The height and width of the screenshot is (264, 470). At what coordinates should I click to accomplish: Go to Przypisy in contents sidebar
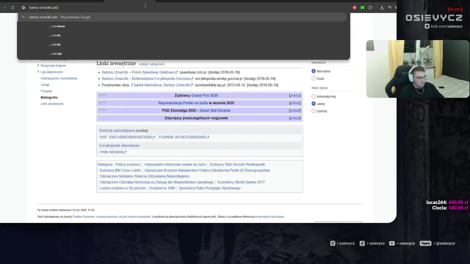coord(46,91)
